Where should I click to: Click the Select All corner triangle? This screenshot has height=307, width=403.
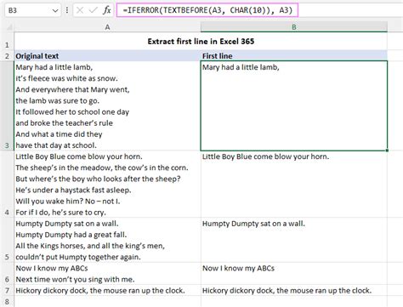click(x=9, y=27)
